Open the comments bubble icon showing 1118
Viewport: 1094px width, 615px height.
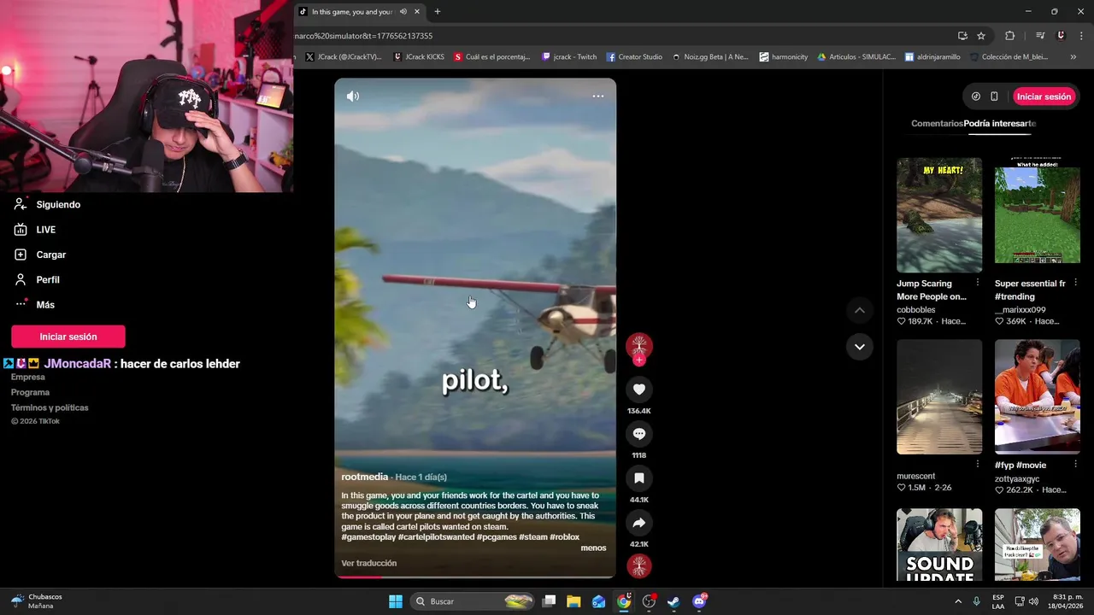click(638, 434)
